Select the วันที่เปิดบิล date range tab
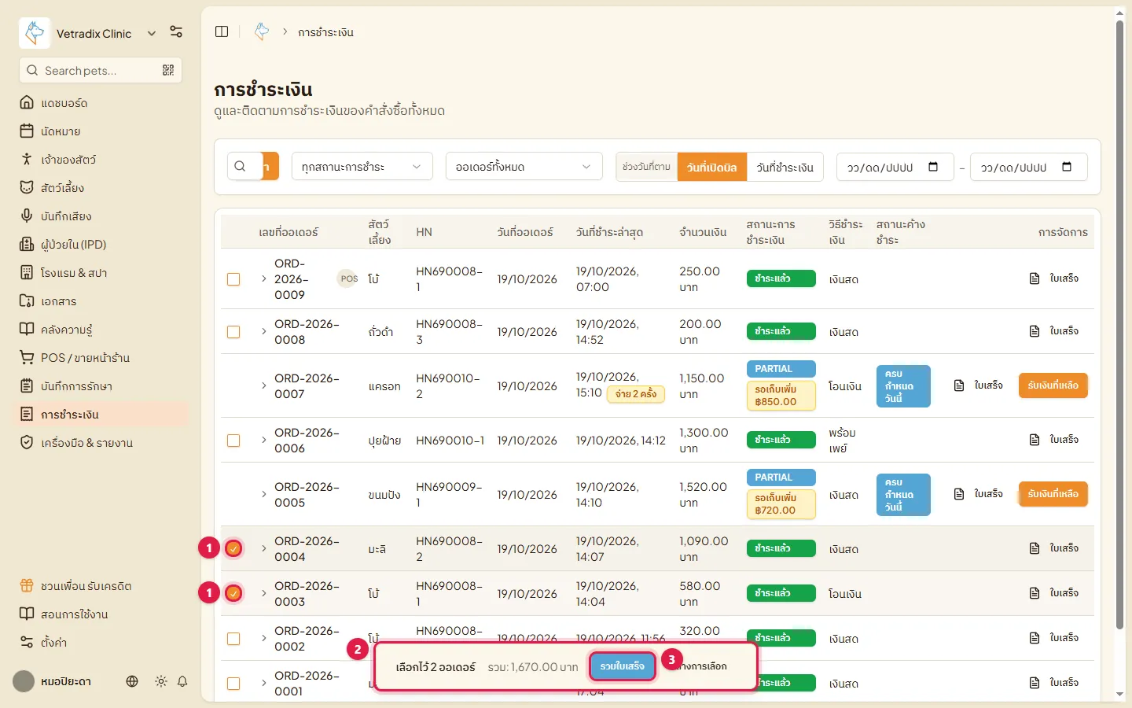 (x=712, y=167)
